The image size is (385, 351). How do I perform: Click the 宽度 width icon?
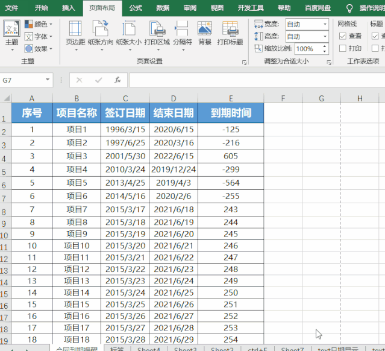(x=258, y=24)
